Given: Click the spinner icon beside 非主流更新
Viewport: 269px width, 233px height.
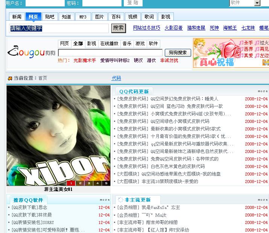Looking at the screenshot, I should [x=120, y=200].
